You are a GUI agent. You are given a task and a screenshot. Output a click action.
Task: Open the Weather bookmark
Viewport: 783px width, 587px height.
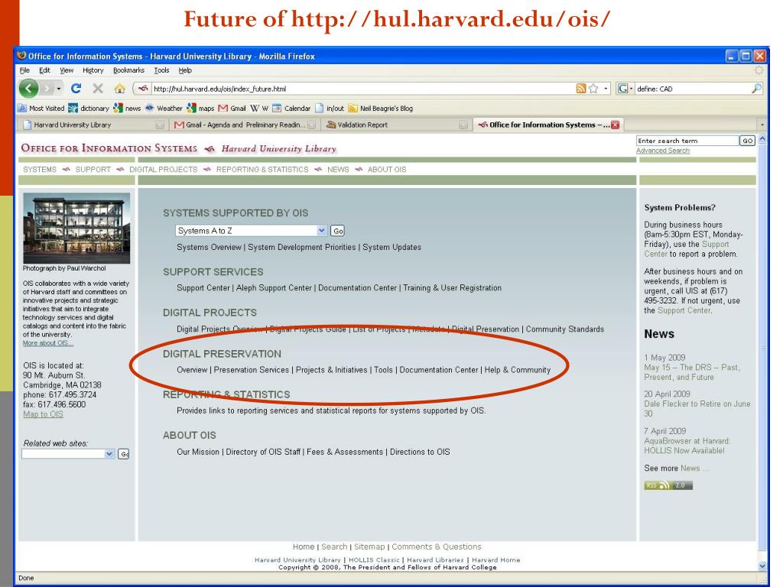pos(164,108)
